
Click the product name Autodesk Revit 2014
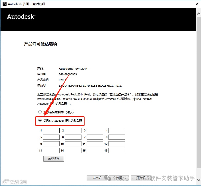tap(73, 69)
